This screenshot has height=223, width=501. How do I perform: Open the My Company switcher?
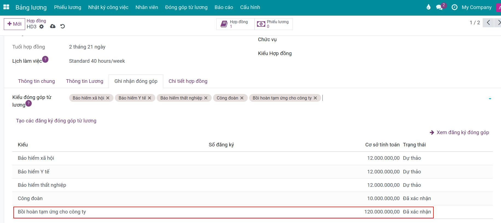tap(477, 7)
